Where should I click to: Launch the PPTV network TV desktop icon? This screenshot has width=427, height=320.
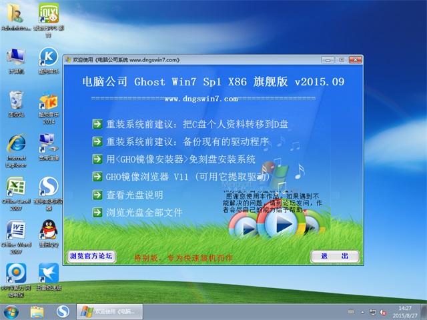tap(16, 280)
